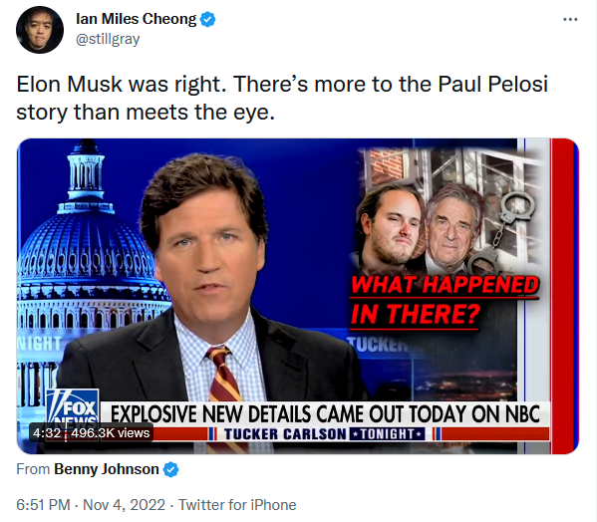
Task: Open the three-dot more options menu
Action: point(570,19)
